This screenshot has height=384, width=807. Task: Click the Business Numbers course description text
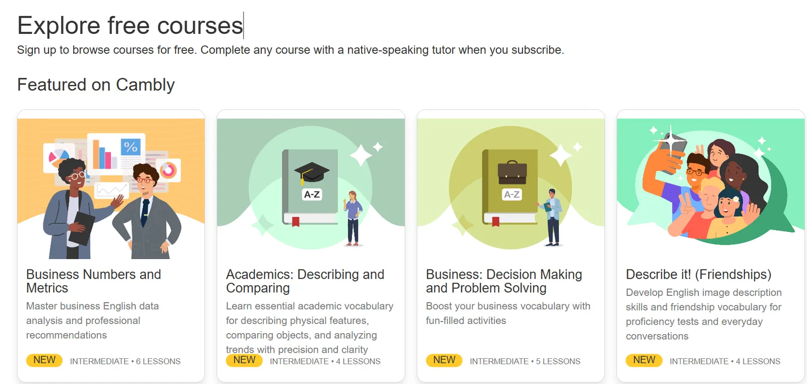92,320
